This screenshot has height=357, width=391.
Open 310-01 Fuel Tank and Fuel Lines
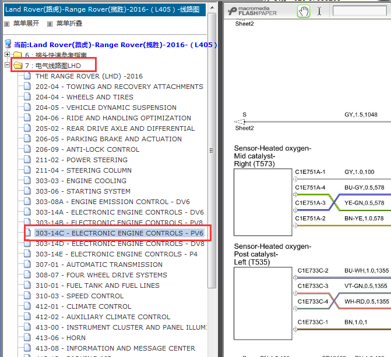[x=97, y=285]
